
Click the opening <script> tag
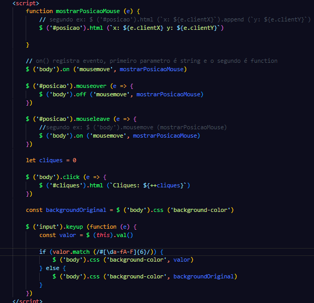coord(26,3)
